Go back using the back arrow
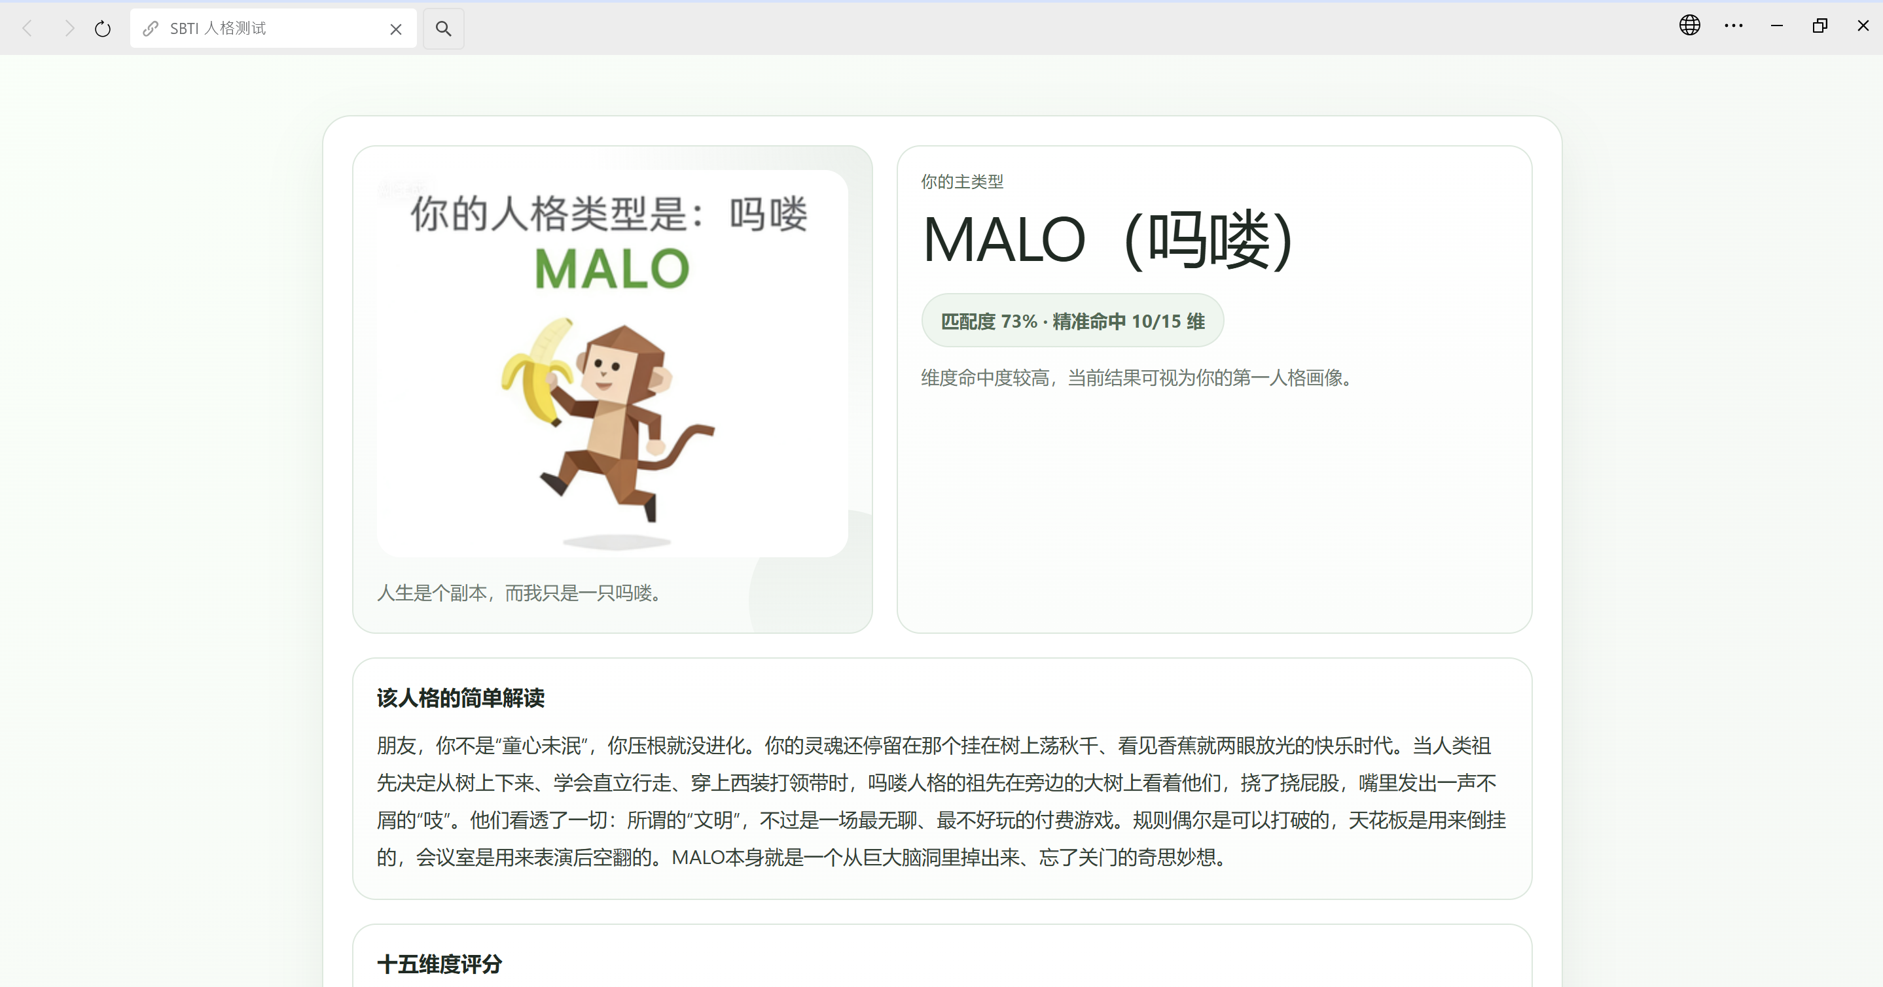The height and width of the screenshot is (987, 1883). coord(27,29)
